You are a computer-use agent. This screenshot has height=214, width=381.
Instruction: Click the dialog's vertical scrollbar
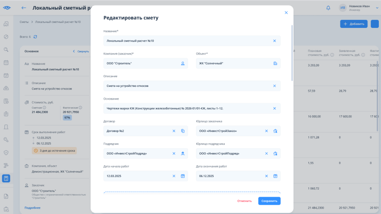(x=292, y=53)
